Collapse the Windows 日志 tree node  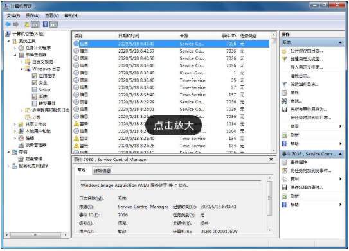click(21, 69)
